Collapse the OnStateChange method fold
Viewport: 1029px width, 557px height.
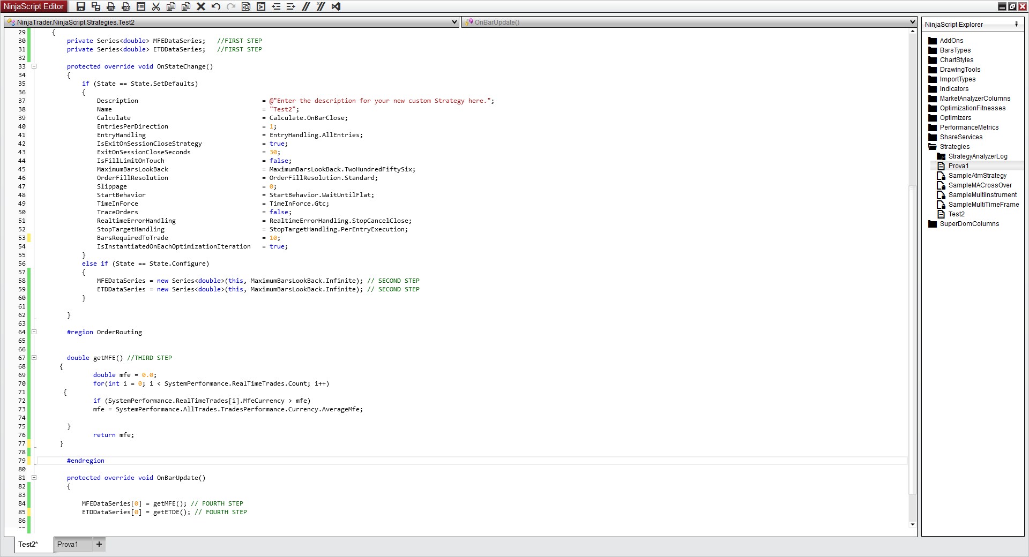tap(34, 66)
